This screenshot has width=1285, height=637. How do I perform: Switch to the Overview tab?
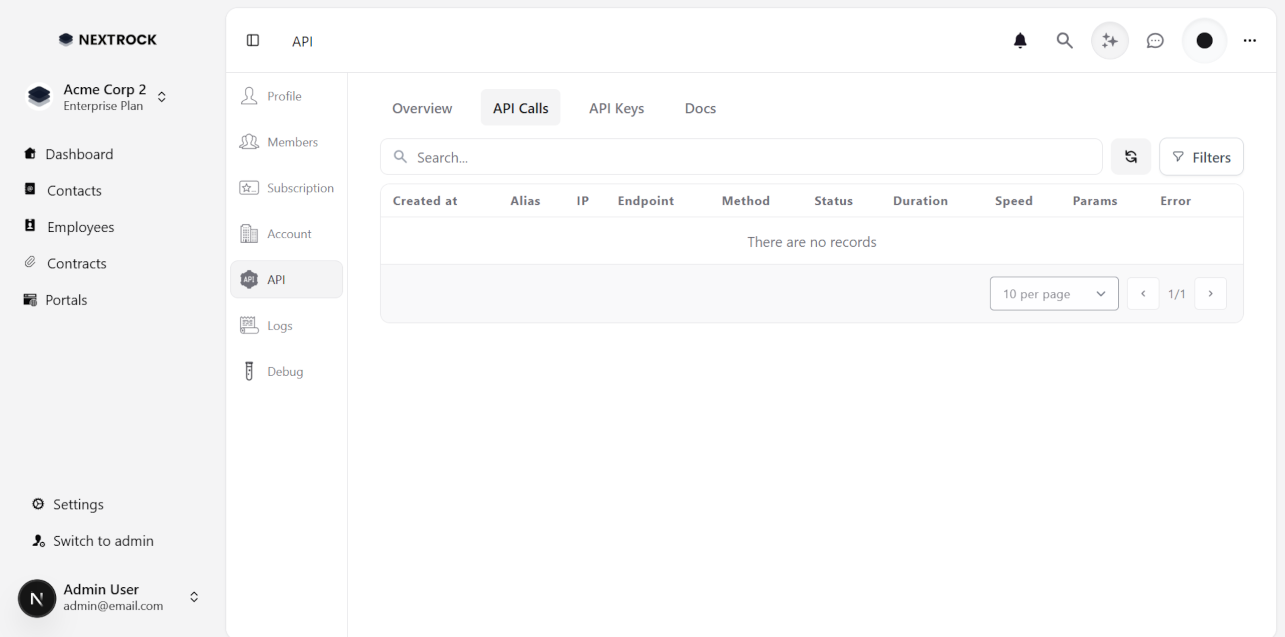tap(422, 108)
